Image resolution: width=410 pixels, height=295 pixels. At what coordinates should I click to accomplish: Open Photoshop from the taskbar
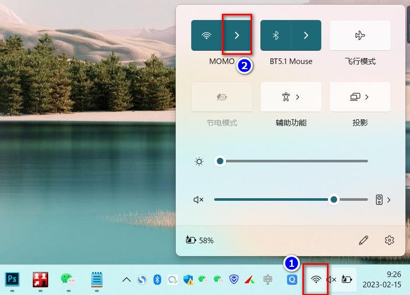(12, 280)
